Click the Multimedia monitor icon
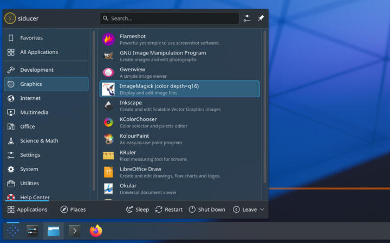Image resolution: width=390 pixels, height=243 pixels. point(11,112)
